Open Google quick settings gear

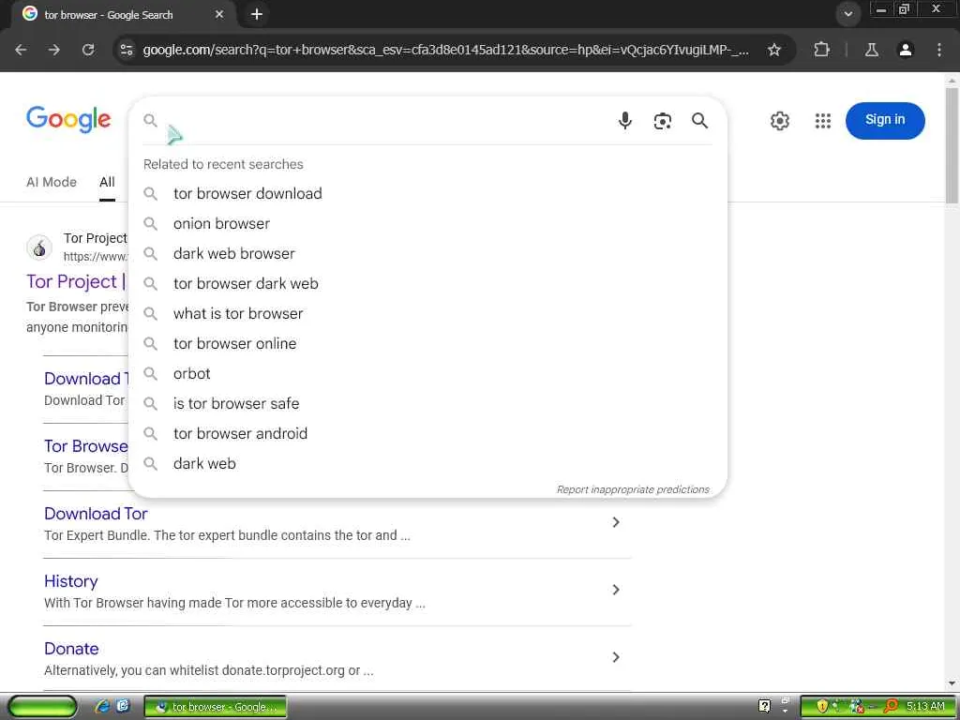[779, 121]
